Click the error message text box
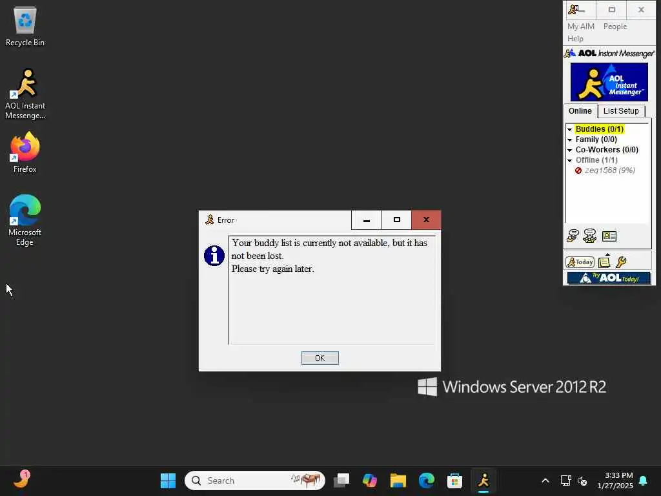 click(x=332, y=290)
